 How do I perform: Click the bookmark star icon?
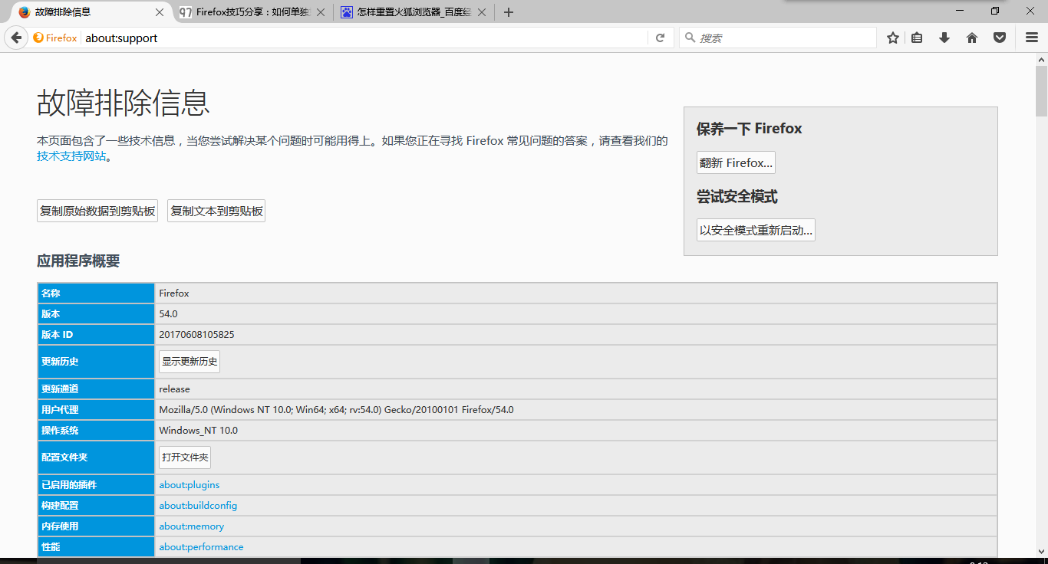[892, 37]
